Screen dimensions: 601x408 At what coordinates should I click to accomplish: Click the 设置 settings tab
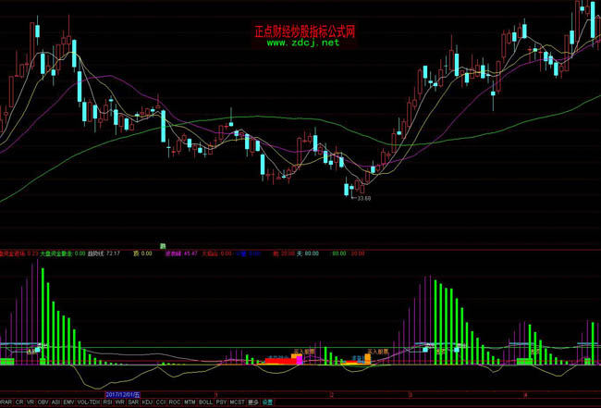click(x=268, y=402)
